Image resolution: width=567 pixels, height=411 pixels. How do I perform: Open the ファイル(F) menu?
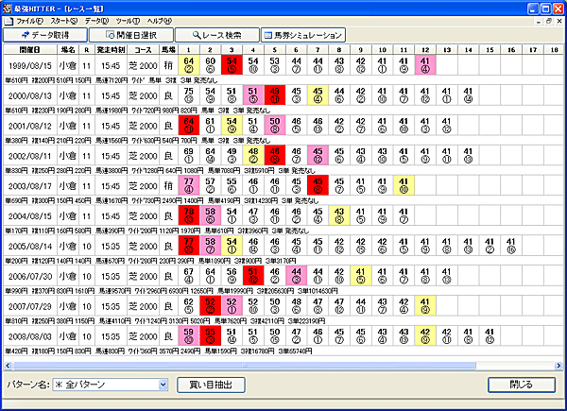pyautogui.click(x=29, y=22)
